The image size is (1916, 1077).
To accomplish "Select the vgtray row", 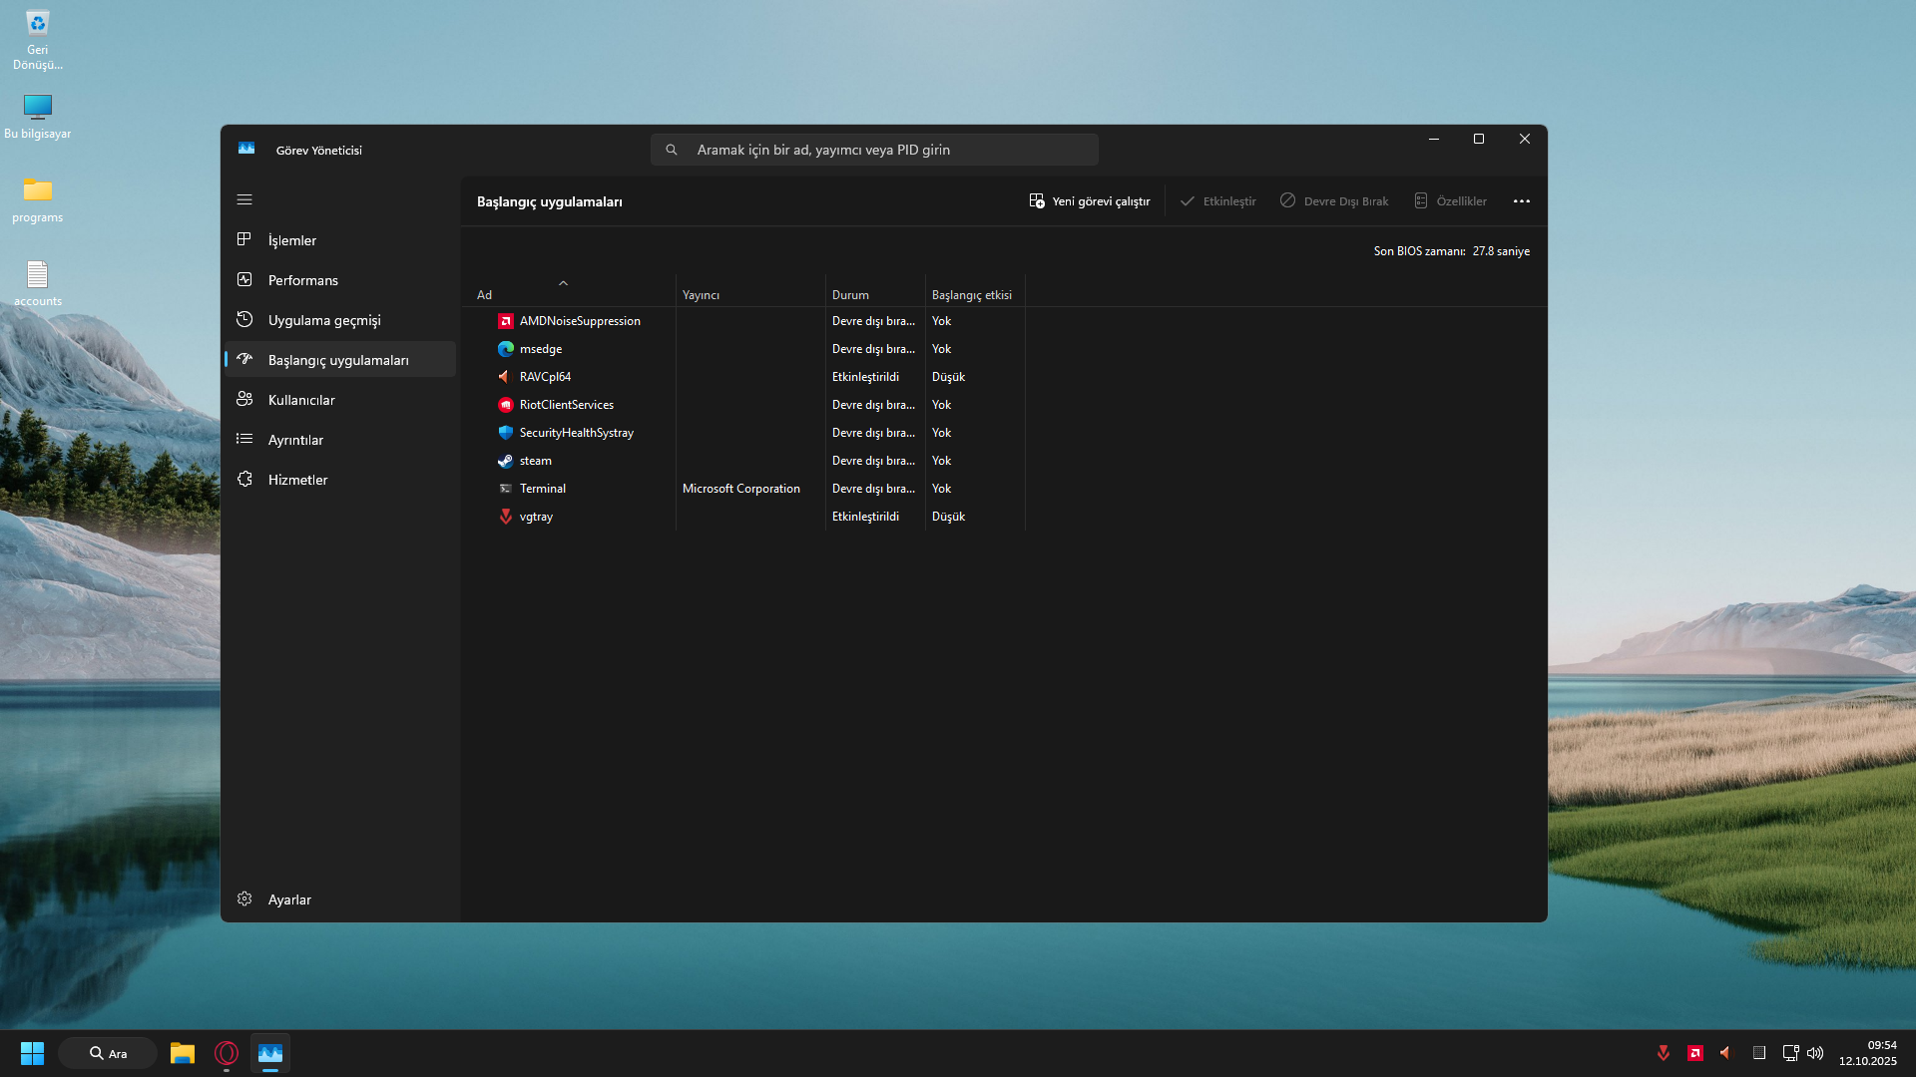I will coord(536,517).
